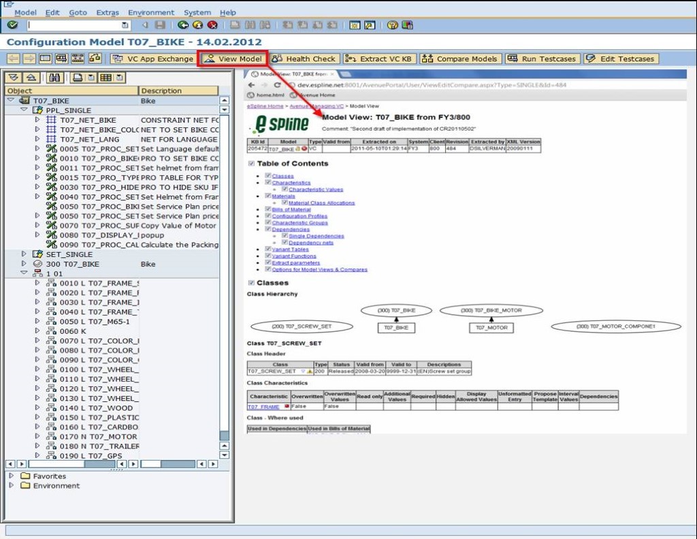Image resolution: width=697 pixels, height=539 pixels.
Task: Click the red Cancel icon in toolbar
Action: [x=212, y=25]
